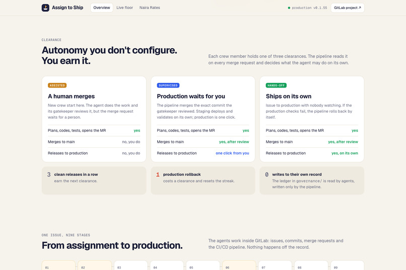The image size is (406, 270).
Task: Select stage card 05
Action: (203, 265)
